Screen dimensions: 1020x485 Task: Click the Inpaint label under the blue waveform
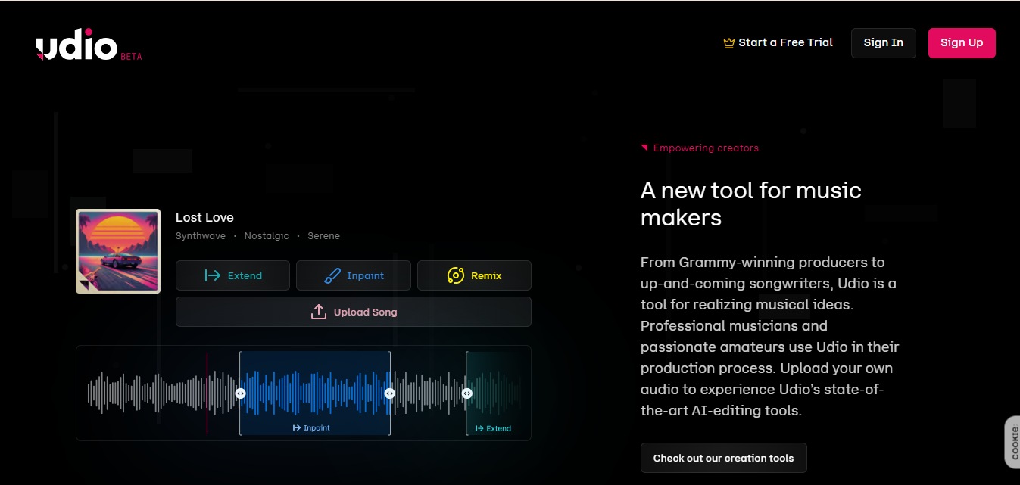311,428
